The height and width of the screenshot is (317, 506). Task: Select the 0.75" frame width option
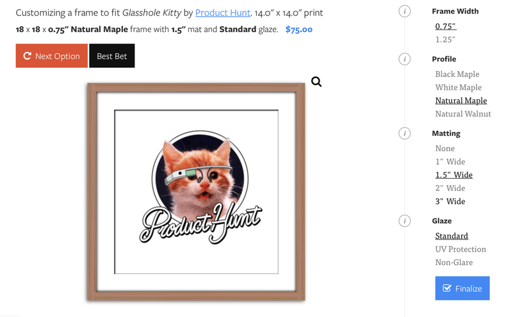446,26
